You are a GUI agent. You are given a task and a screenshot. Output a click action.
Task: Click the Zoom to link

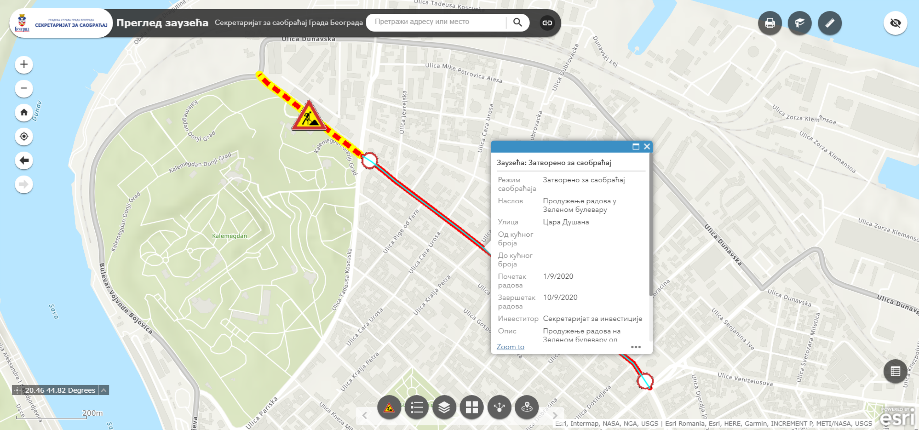coord(510,347)
